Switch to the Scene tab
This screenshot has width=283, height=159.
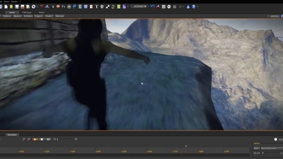(12, 12)
